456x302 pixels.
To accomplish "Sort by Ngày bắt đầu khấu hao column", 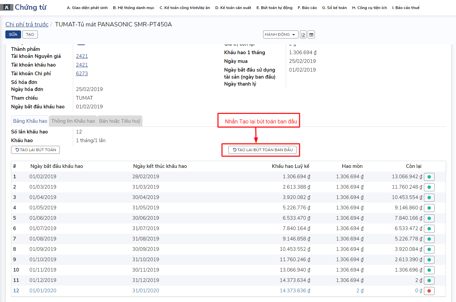I will [x=56, y=166].
